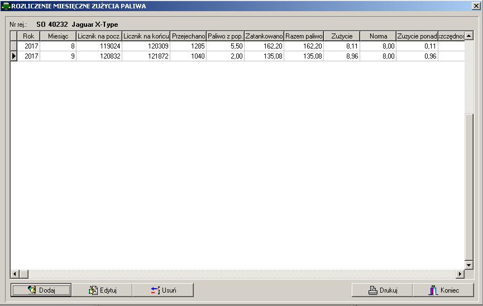Image resolution: width=483 pixels, height=306 pixels.
Task: Click the Norma column header
Action: (x=378, y=36)
